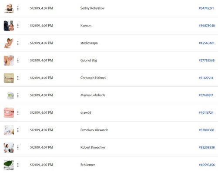This screenshot has width=218, height=173.
Task: Click the vertical dots next to draw05
Action: pos(18,112)
